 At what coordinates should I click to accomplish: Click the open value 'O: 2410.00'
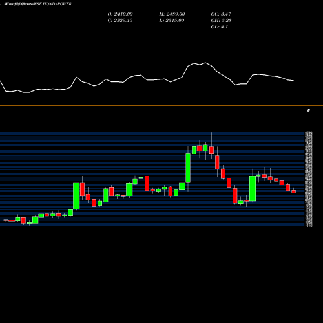120,14
